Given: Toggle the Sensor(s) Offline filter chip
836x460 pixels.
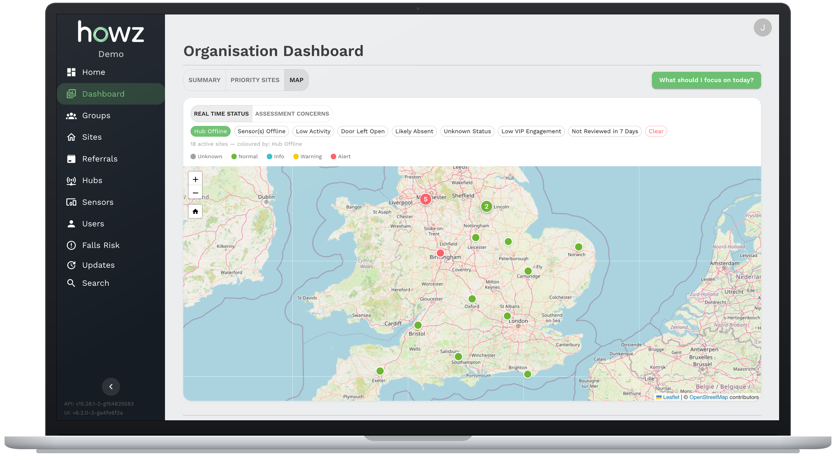Looking at the screenshot, I should (261, 131).
